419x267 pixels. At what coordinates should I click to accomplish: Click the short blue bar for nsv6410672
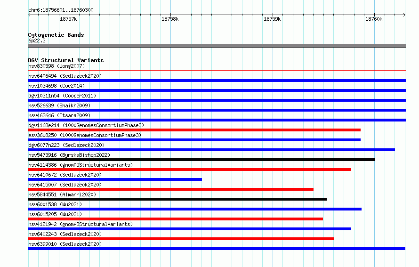[x=115, y=179]
